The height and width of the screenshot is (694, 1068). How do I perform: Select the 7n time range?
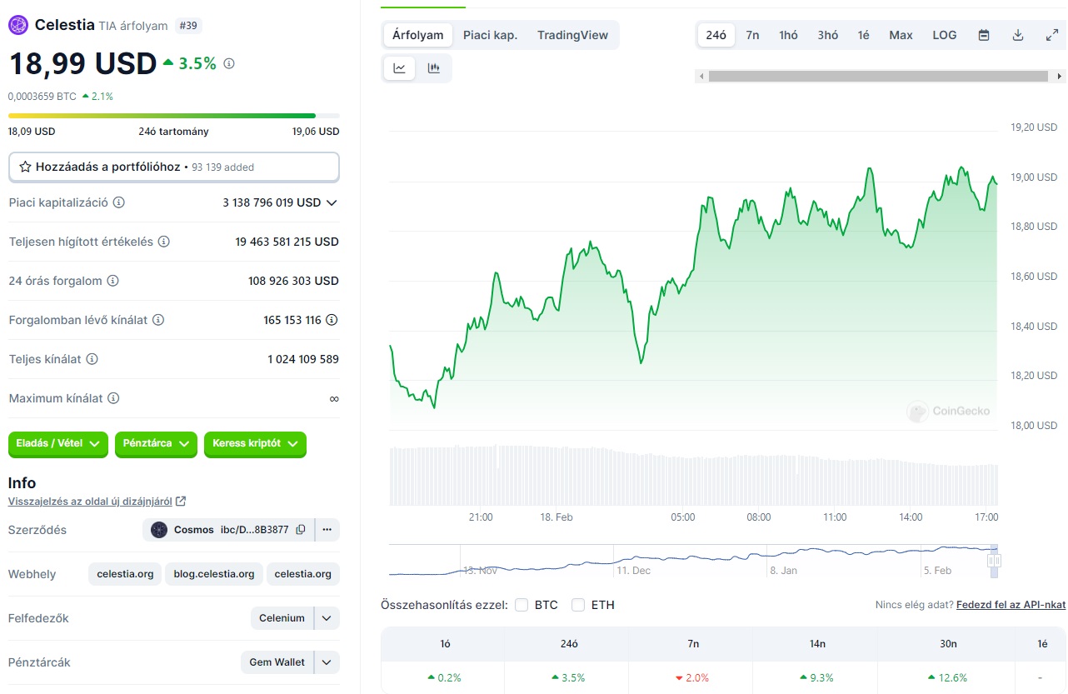(752, 35)
